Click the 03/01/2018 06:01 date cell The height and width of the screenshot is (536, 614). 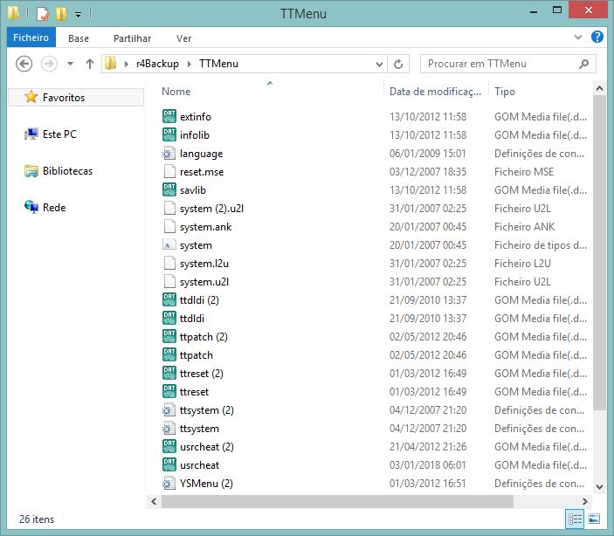coord(428,464)
